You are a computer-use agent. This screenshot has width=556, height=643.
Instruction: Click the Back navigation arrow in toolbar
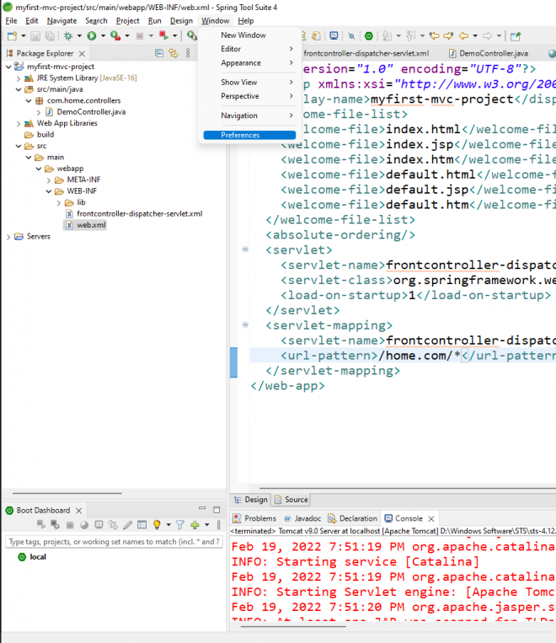coord(464,36)
